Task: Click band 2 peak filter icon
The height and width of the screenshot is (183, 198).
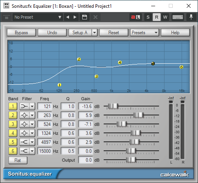Action: [25, 115]
